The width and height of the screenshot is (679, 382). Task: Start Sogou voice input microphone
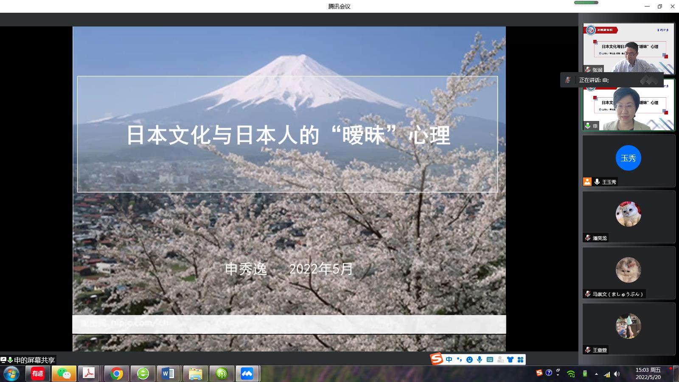coord(480,360)
